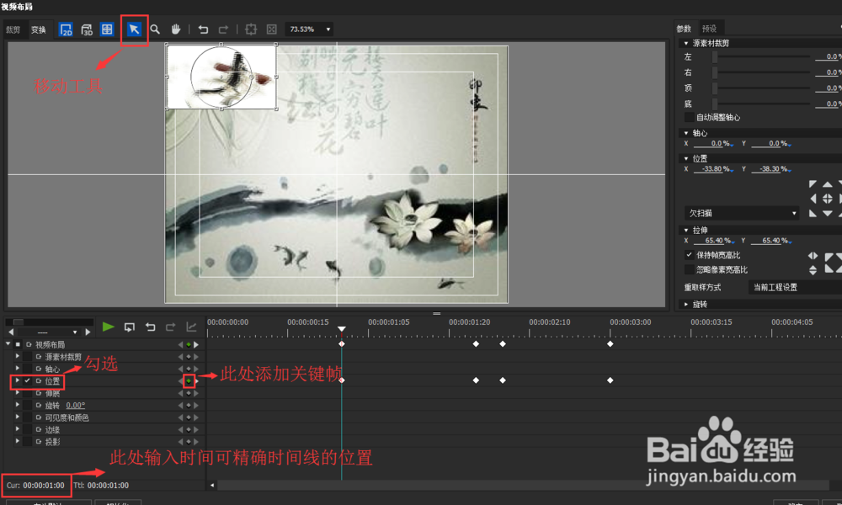Image resolution: width=842 pixels, height=505 pixels.
Task: Enable the 投影 keyframe checkbox
Action: pyautogui.click(x=28, y=442)
